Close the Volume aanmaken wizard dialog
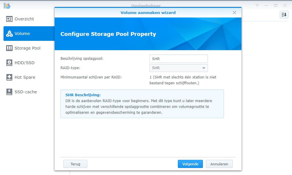The width and height of the screenshot is (292, 175). pos(234,13)
